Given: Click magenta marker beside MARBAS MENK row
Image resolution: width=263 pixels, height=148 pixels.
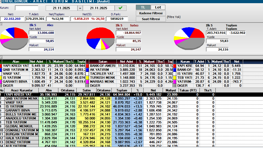Looking at the screenshot, I should pos(87,82).
